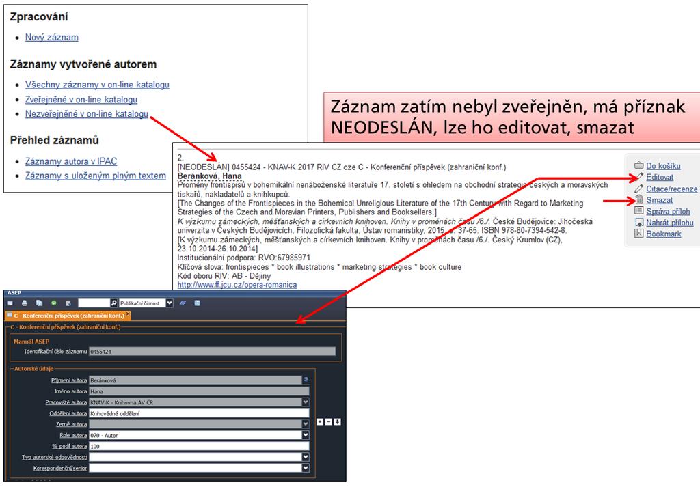The height and width of the screenshot is (487, 700).
Task: Click the upload icon beside Nahrát přílohu
Action: pyautogui.click(x=639, y=223)
